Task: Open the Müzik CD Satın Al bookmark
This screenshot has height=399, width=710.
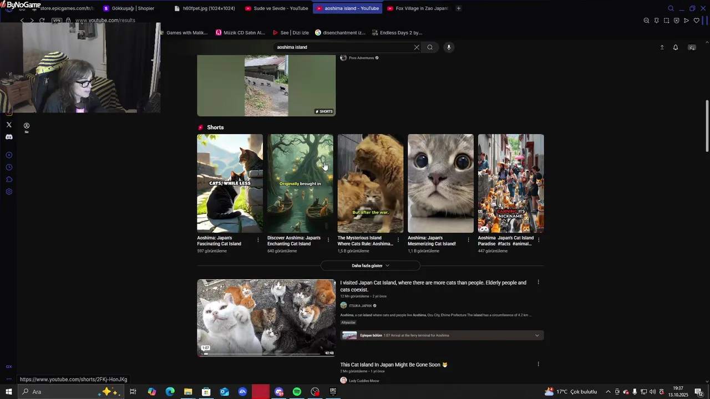Action: 241,33
